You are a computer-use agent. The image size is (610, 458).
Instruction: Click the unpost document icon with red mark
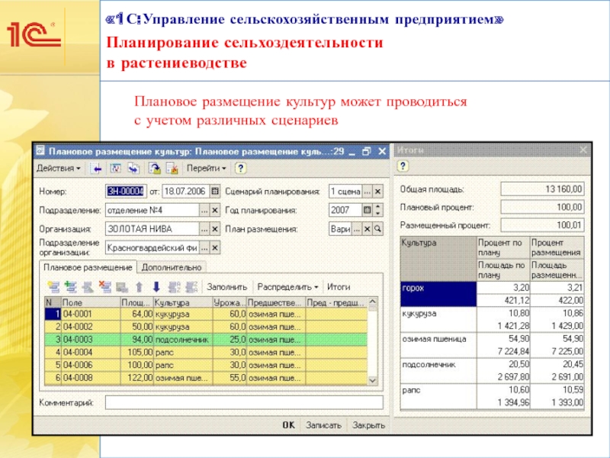point(172,168)
